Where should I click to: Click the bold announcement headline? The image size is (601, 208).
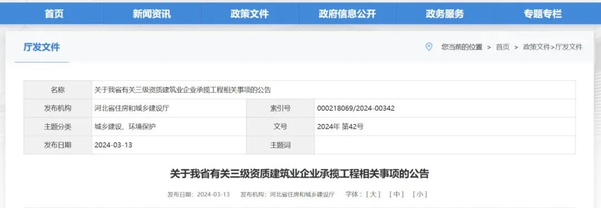300,174
